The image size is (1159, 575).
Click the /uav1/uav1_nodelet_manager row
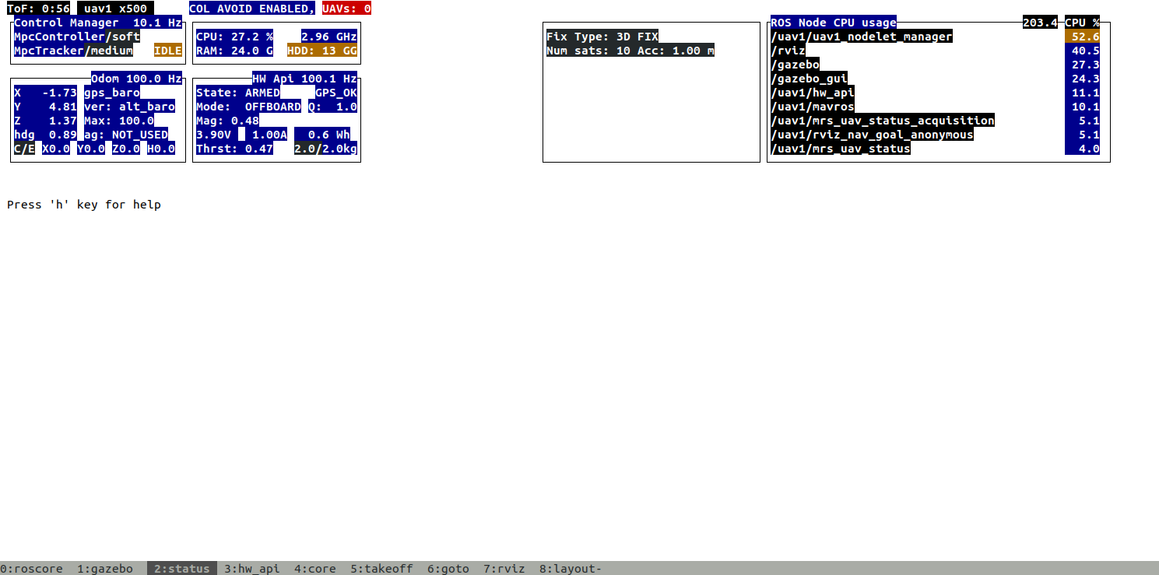point(862,37)
